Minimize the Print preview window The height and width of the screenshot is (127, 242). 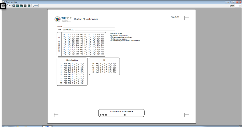click(x=228, y=2)
